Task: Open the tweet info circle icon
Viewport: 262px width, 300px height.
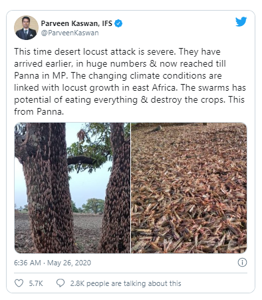Action: (x=242, y=263)
